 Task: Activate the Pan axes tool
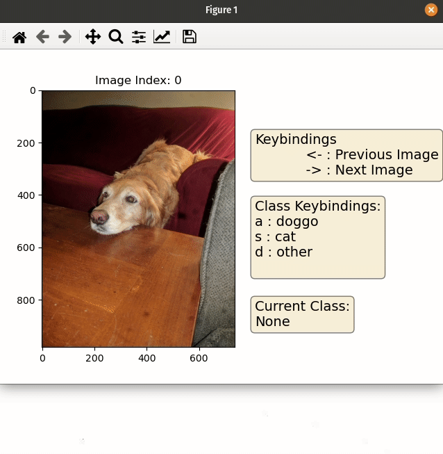point(93,37)
